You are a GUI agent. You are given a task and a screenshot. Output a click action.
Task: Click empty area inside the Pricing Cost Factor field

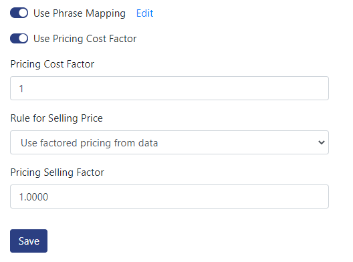click(180, 88)
